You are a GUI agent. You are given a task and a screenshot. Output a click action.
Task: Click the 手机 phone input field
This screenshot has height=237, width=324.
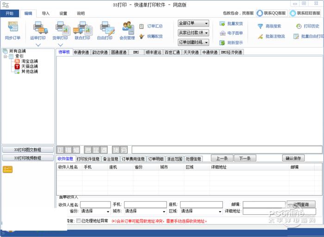click(x=145, y=205)
